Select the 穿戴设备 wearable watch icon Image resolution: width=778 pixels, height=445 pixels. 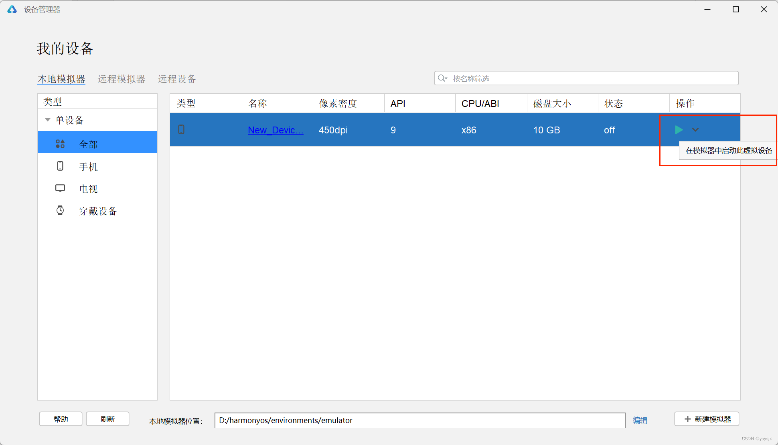pos(60,210)
